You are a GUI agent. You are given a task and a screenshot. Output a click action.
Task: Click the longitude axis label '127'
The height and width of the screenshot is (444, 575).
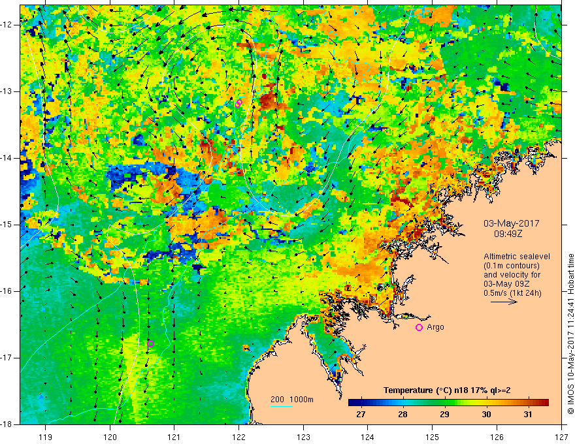point(561,437)
